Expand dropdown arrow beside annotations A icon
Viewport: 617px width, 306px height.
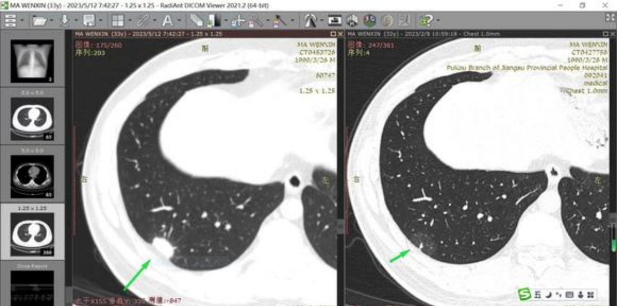[179, 21]
